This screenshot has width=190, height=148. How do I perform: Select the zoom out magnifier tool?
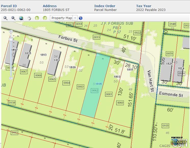[13, 18]
